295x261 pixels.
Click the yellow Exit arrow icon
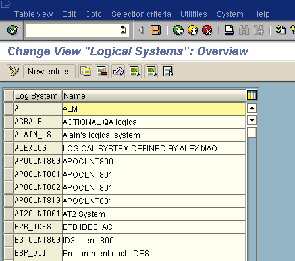[193, 30]
